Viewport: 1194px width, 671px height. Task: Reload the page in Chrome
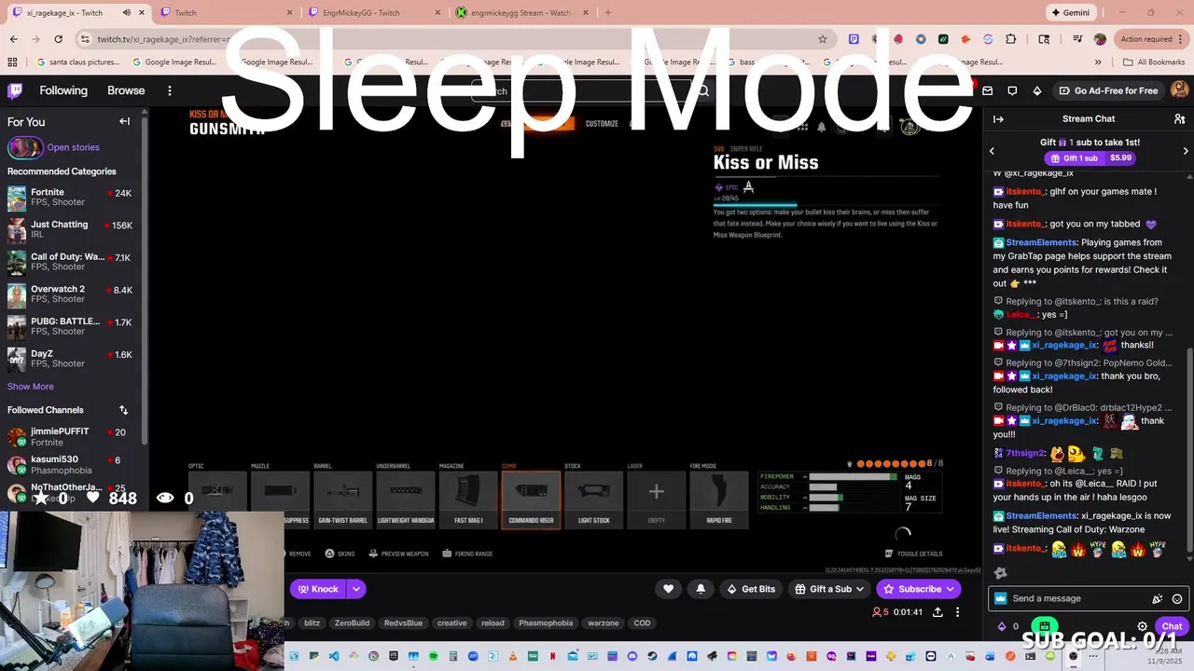pos(58,39)
